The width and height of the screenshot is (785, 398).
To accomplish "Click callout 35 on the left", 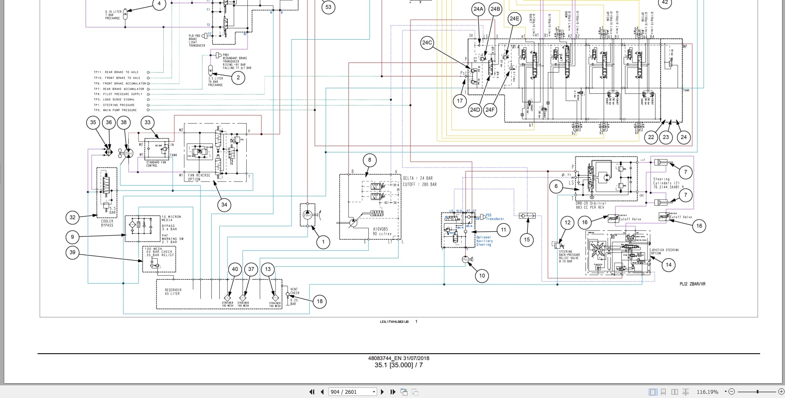I will 93,122.
